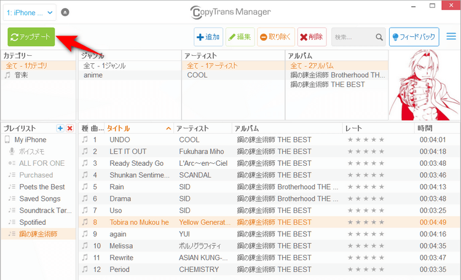The height and width of the screenshot is (280, 461).
Task: Select the track Period
Action: 269,270
